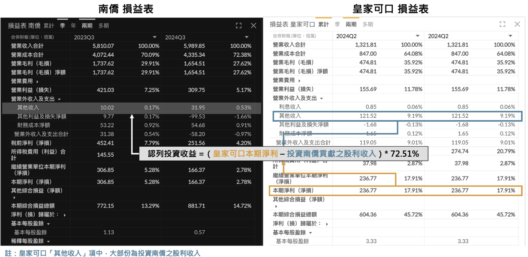Expand 淨利（損）歸屬於 row in 南僑 panel
This screenshot has width=528, height=257.
[65, 215]
